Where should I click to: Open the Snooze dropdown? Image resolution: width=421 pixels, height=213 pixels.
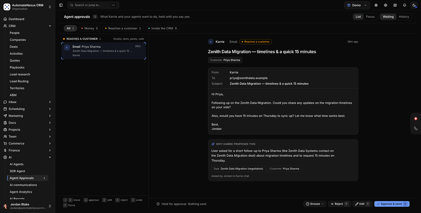(315, 204)
